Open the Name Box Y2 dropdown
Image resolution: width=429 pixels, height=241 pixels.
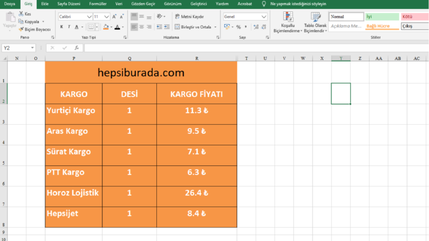[x=32, y=48]
